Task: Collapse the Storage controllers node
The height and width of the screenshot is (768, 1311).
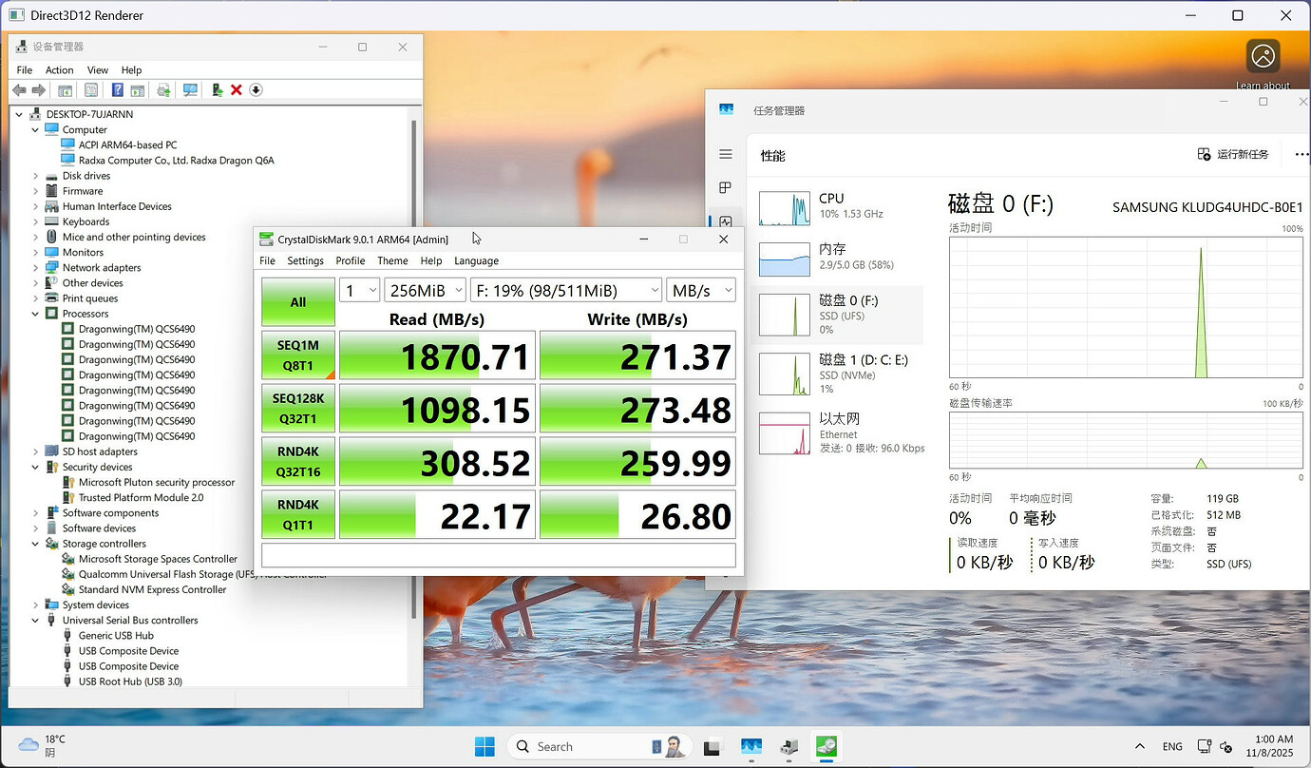Action: click(36, 544)
